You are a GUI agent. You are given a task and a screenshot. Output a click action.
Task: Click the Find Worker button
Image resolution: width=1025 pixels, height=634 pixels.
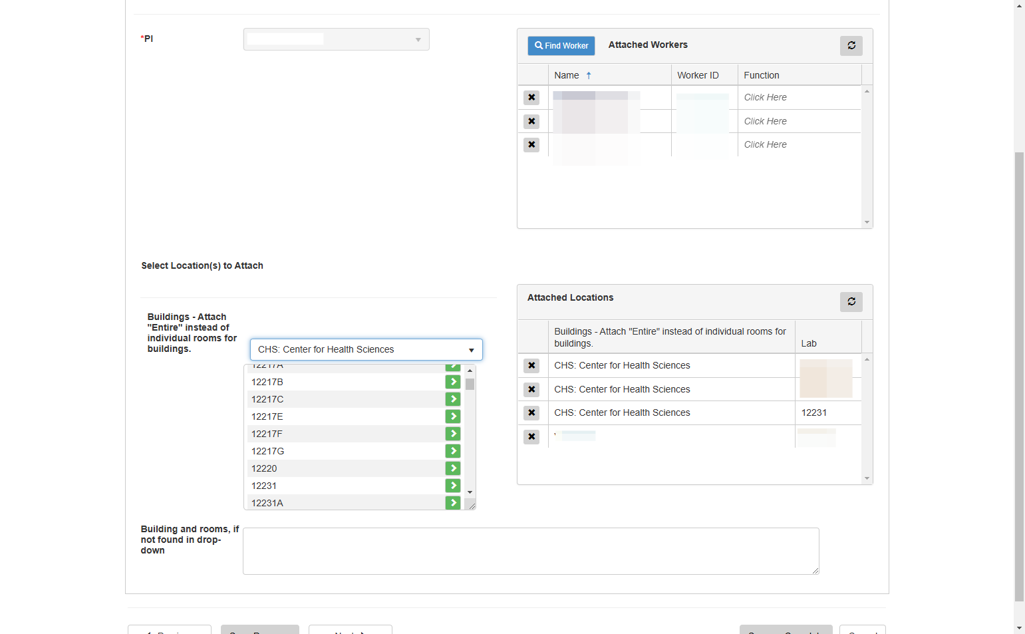tap(561, 45)
